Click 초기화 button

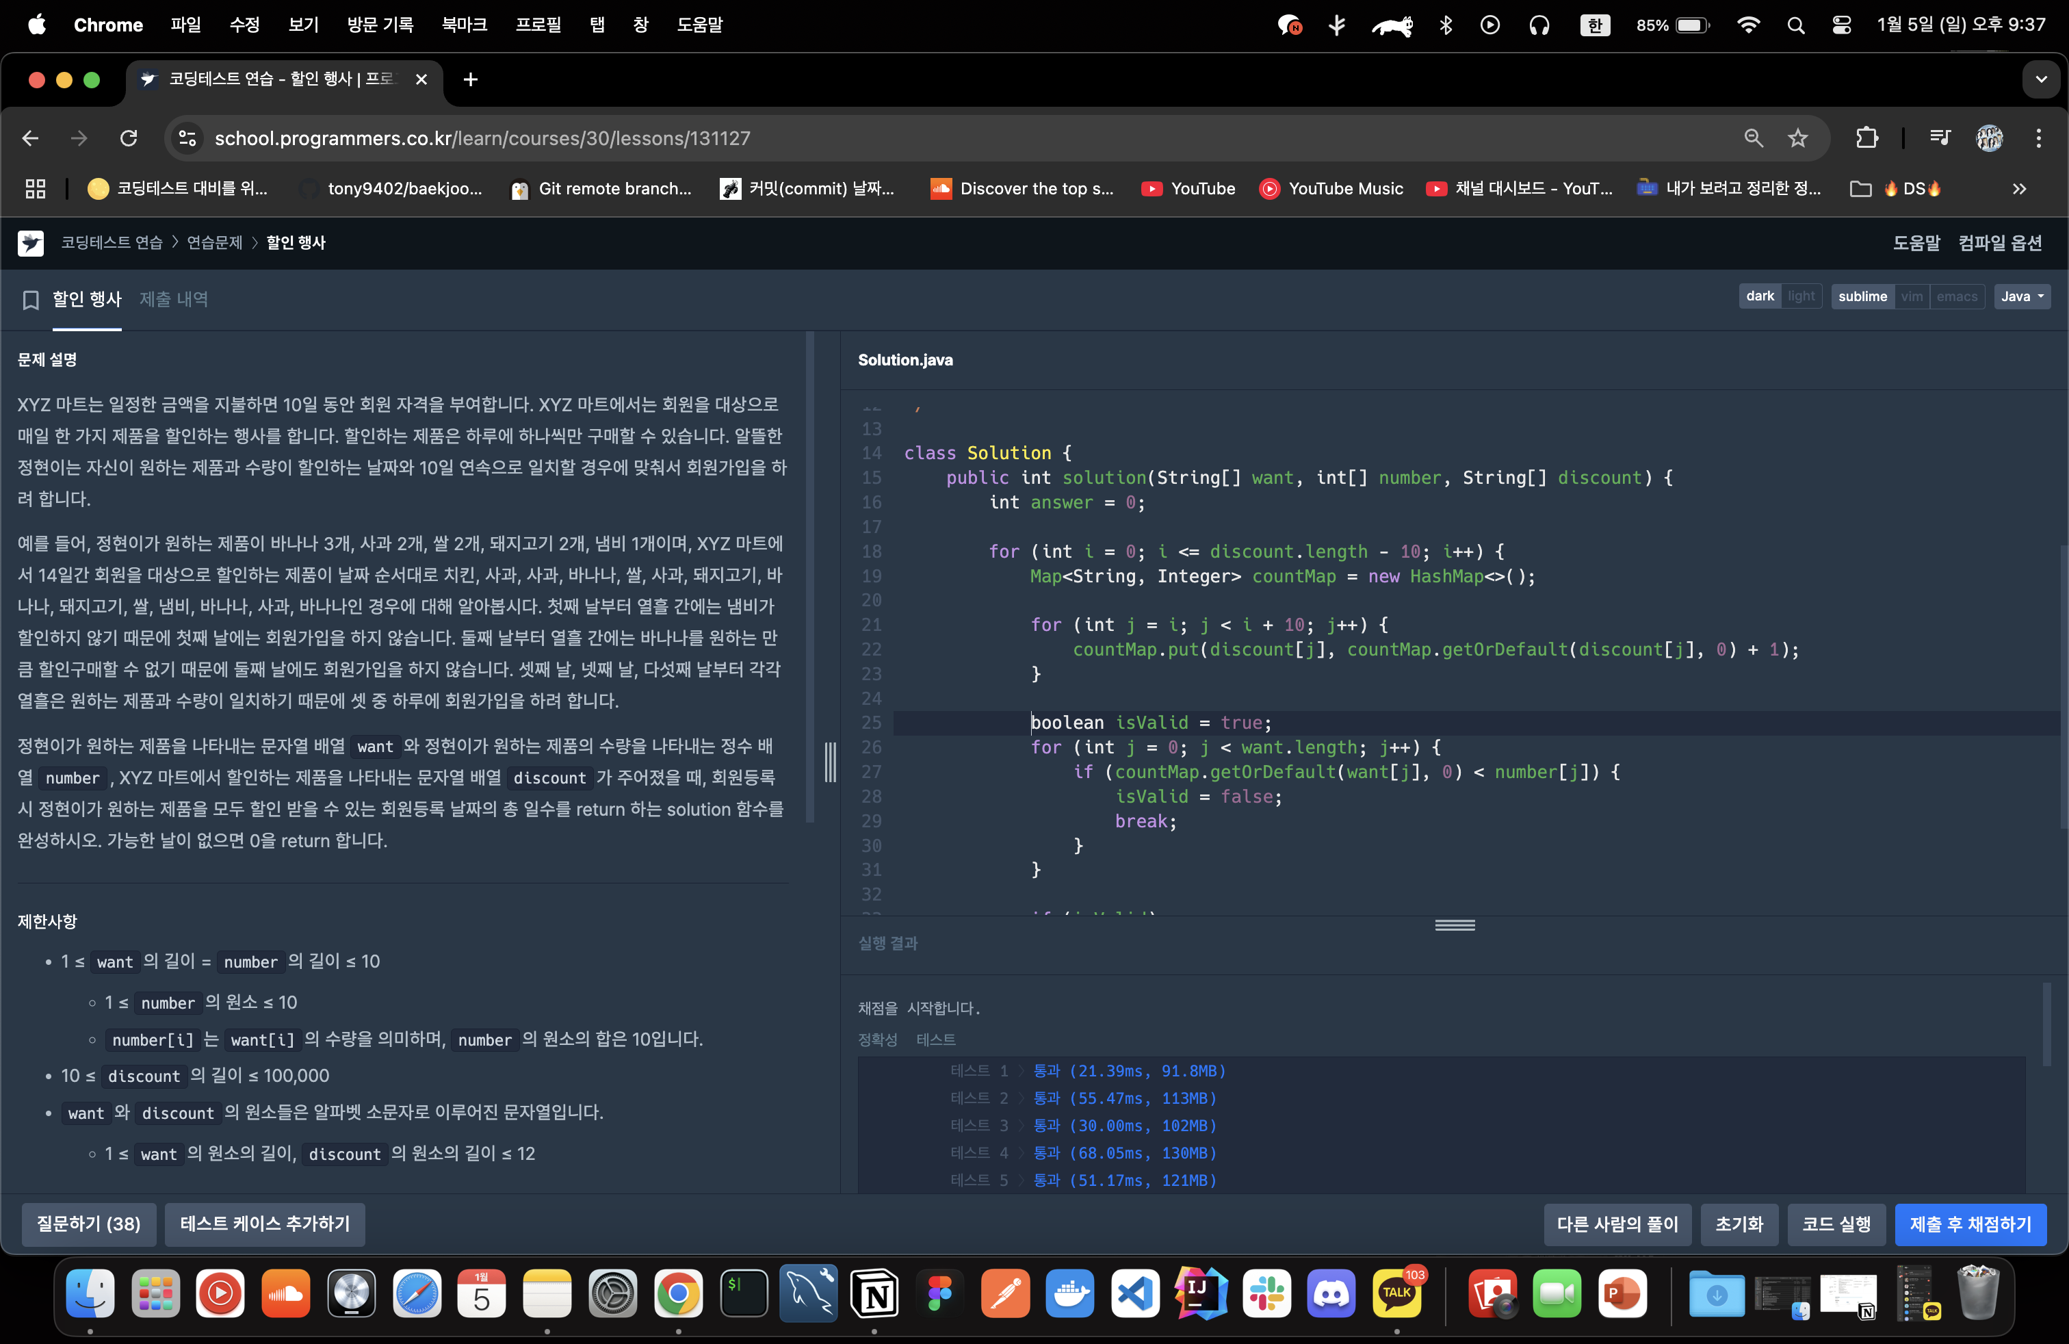point(1739,1224)
